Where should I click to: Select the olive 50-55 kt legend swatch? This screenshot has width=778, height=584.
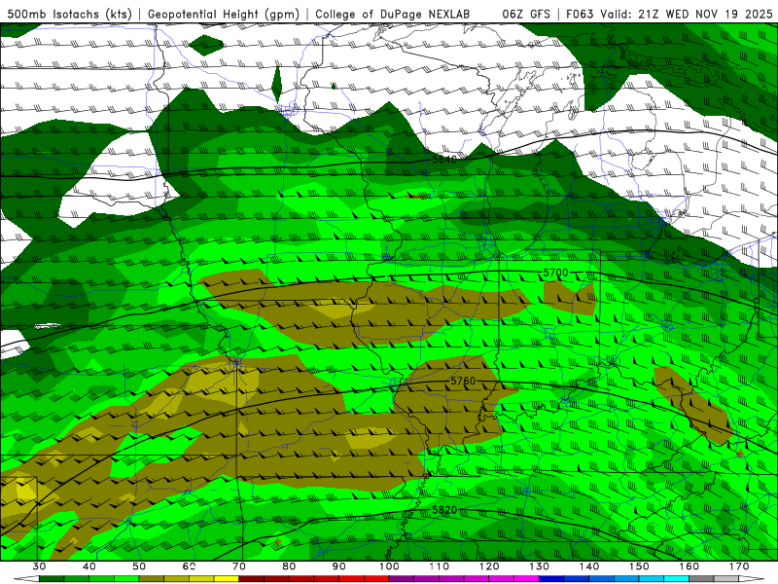click(152, 579)
